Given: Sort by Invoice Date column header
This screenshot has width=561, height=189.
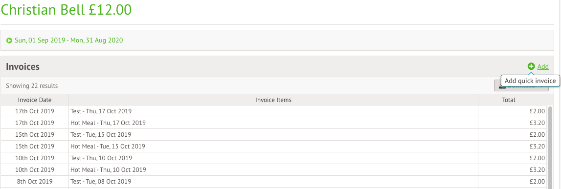Looking at the screenshot, I should click(35, 100).
